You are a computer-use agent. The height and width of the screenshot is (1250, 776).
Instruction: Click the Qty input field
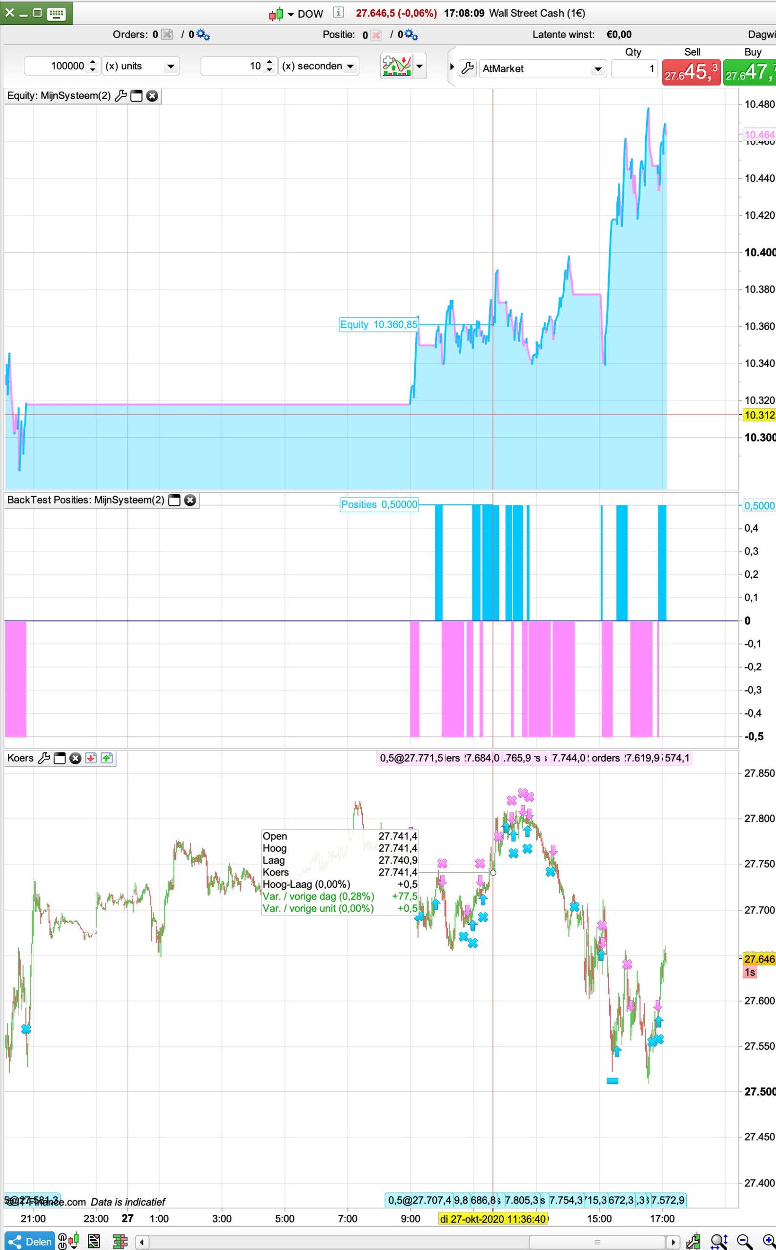[634, 68]
